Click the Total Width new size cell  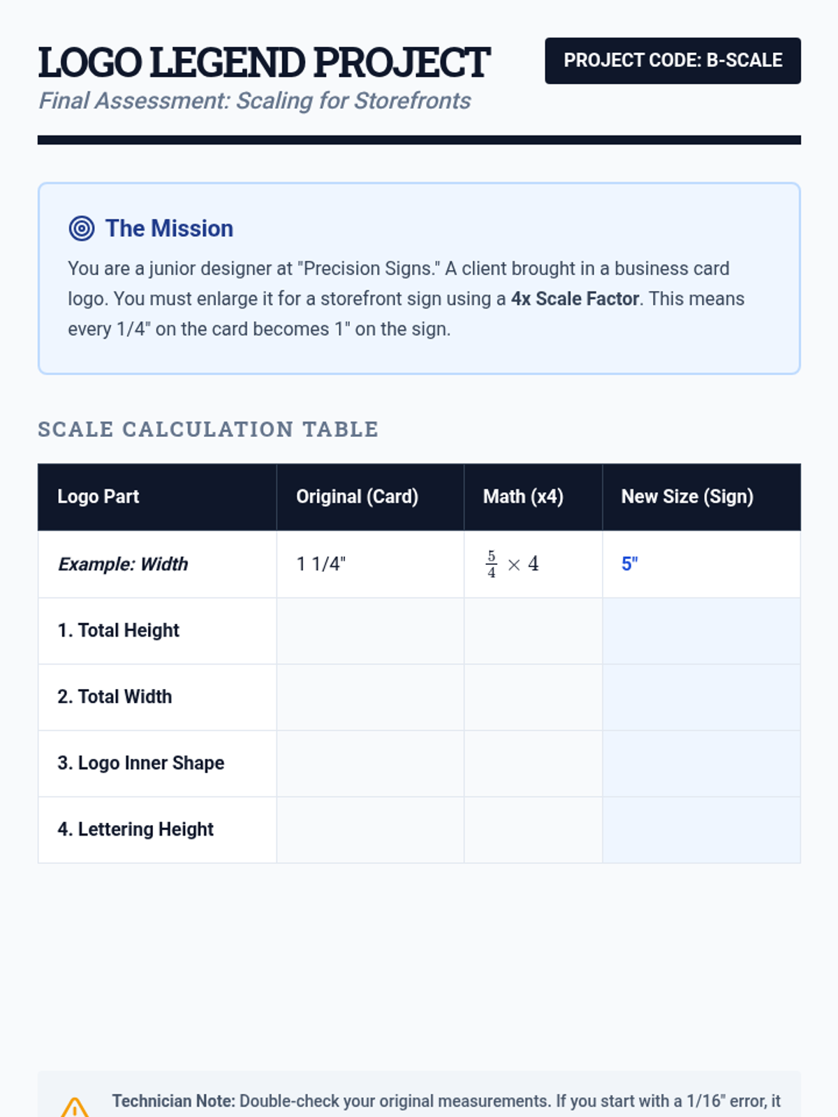[701, 697]
